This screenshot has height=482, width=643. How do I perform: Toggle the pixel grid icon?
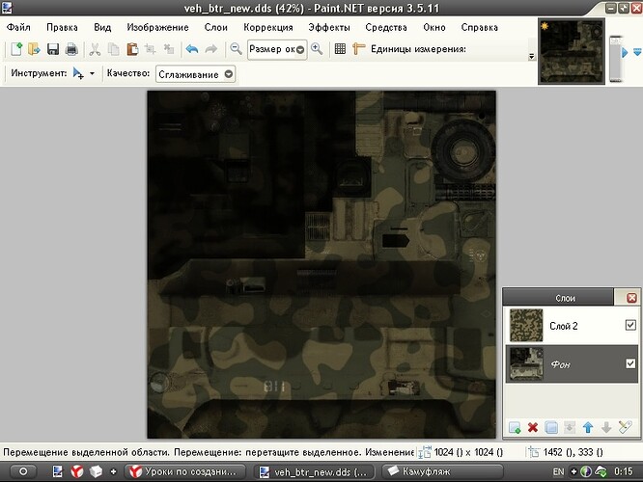click(x=340, y=49)
